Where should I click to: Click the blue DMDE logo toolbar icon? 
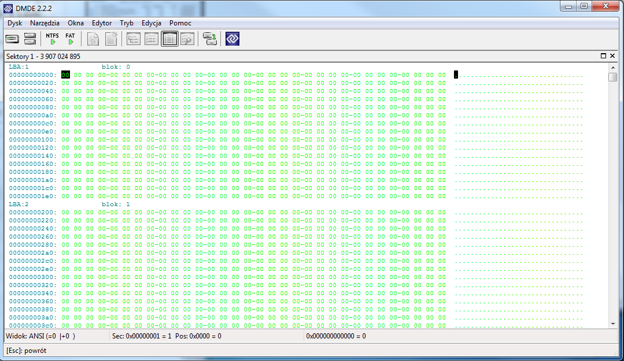click(232, 39)
